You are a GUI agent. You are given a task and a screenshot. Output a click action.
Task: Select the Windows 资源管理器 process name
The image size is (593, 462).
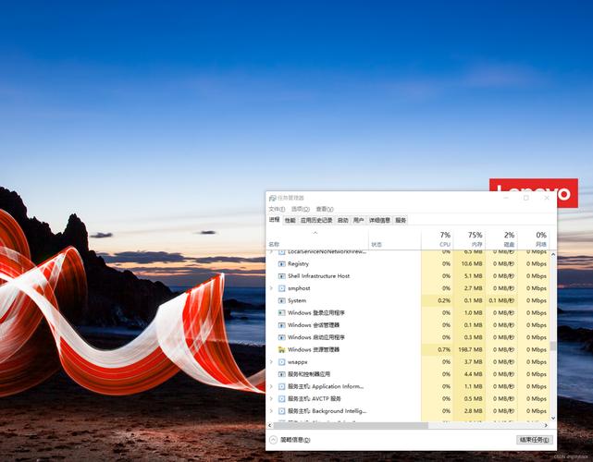click(314, 350)
